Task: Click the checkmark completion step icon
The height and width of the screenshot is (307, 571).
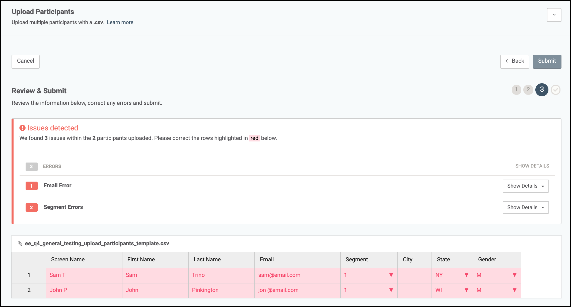Action: (x=556, y=90)
